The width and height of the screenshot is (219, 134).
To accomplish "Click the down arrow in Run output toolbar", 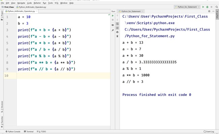I will 117,19.
